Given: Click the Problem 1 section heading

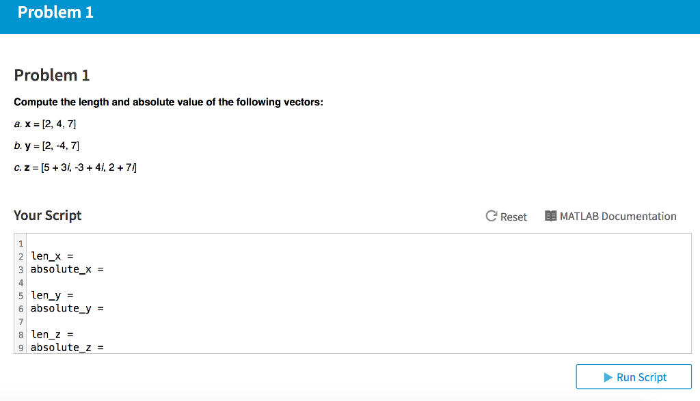Looking at the screenshot, I should (x=51, y=75).
